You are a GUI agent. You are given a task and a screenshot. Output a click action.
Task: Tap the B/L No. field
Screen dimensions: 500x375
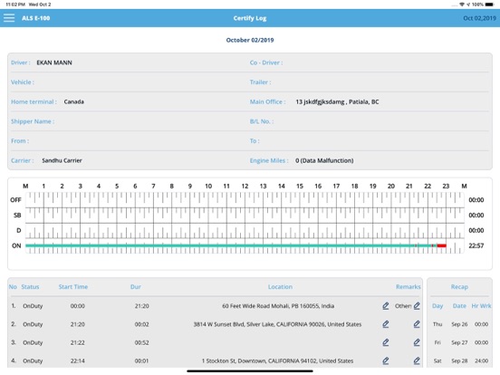pyautogui.click(x=369, y=121)
